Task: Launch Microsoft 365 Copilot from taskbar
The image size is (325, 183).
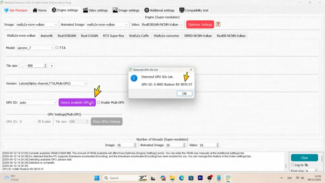Action: [x=163, y=178]
